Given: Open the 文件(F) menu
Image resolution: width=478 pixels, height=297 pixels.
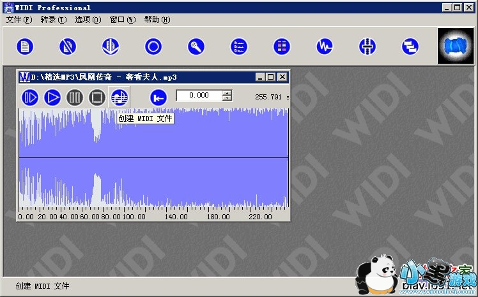Looking at the screenshot, I should coord(19,20).
